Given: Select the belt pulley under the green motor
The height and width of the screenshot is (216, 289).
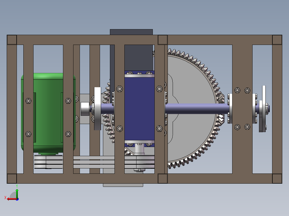Looking at the screenshot, I should pos(40,162).
